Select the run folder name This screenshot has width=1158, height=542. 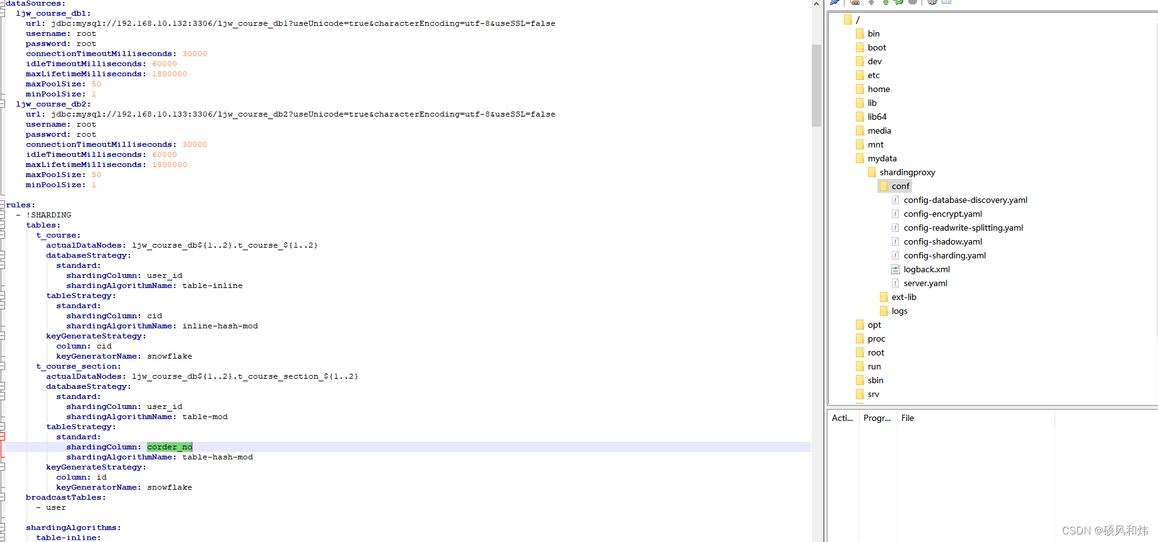(x=874, y=366)
